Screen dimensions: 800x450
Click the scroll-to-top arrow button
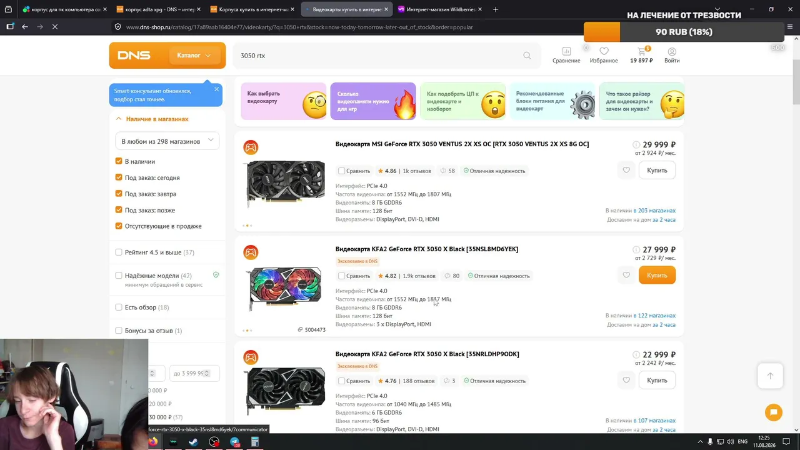(770, 376)
